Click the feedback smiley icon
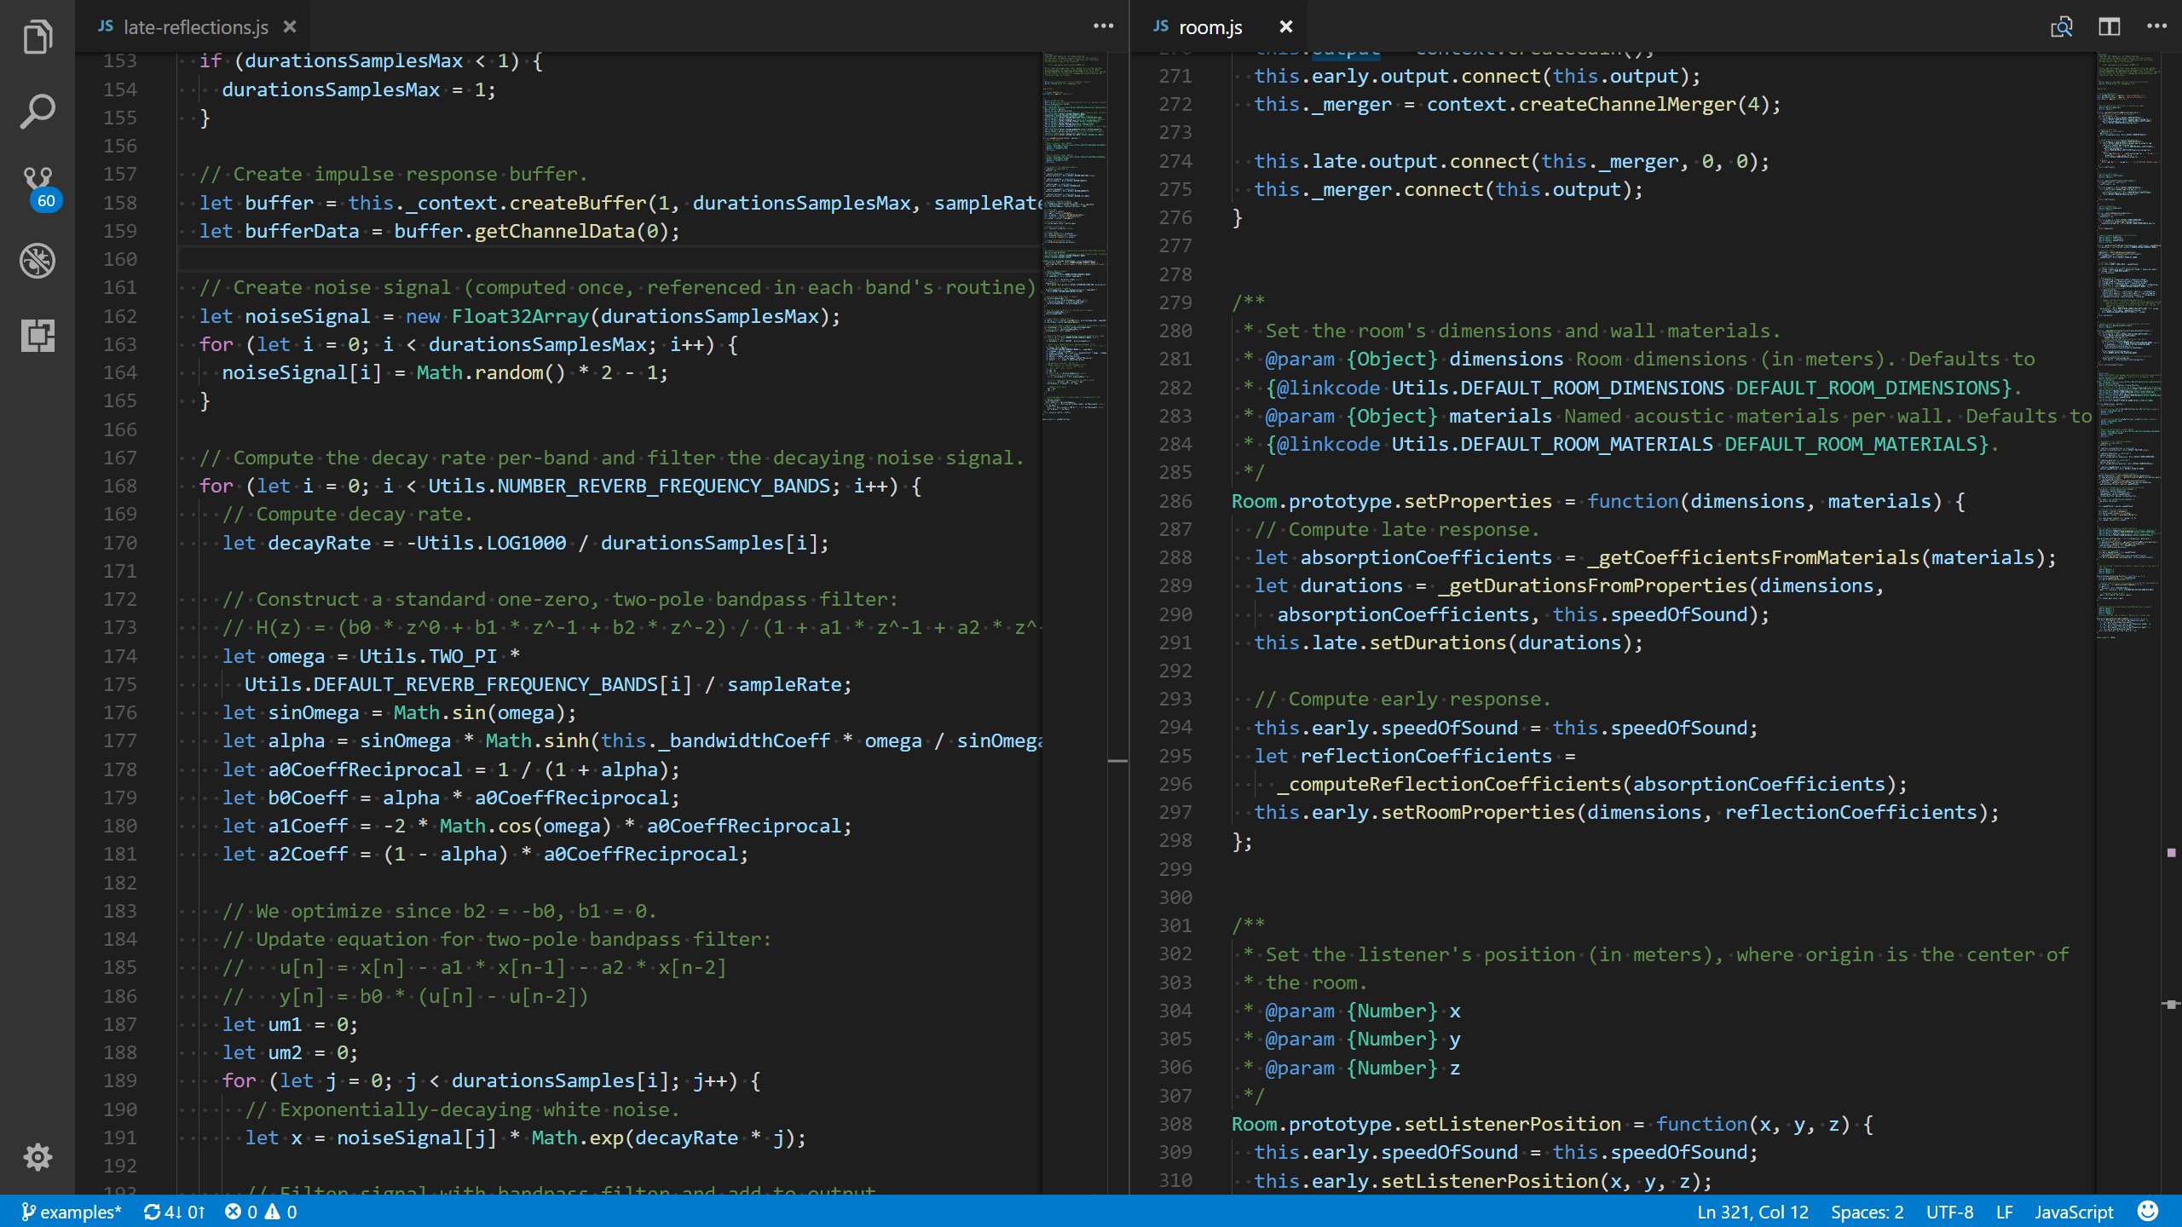 pos(2149,1211)
